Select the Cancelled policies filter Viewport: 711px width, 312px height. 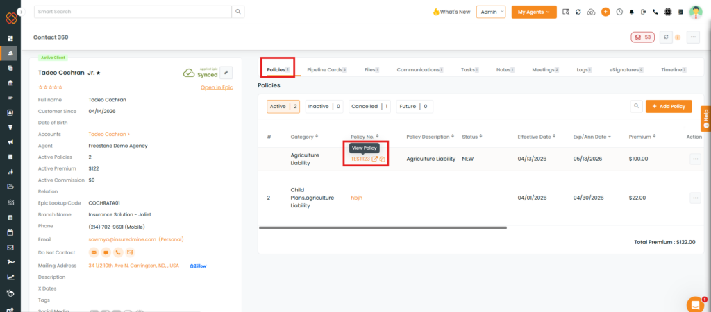tap(369, 107)
